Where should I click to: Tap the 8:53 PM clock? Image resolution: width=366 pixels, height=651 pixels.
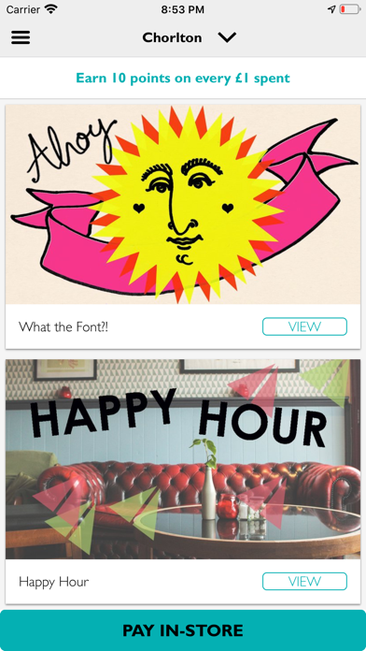click(183, 9)
